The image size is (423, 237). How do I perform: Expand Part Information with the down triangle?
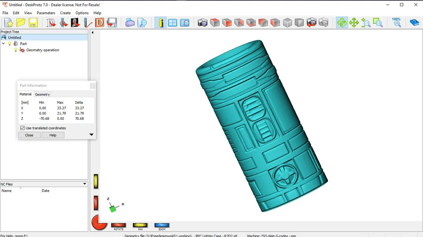pos(91,134)
